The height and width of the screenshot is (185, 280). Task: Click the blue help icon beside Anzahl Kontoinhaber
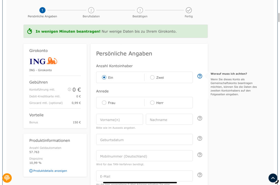200,76
